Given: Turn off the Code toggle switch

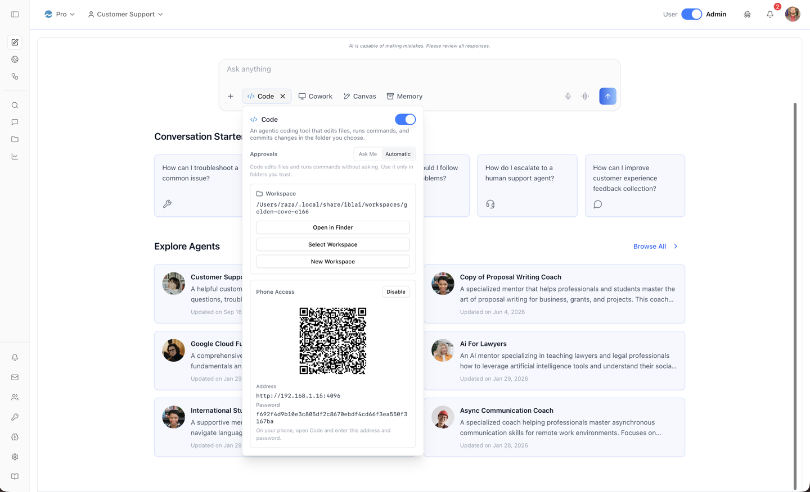Looking at the screenshot, I should coord(405,120).
